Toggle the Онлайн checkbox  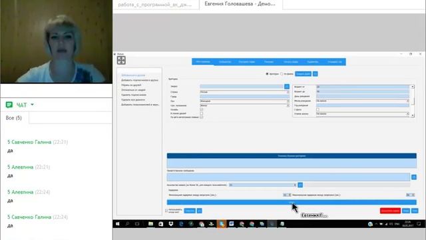pyautogui.click(x=201, y=109)
